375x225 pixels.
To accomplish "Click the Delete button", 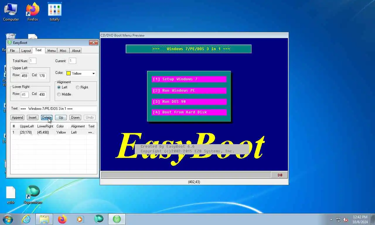I will point(47,117).
